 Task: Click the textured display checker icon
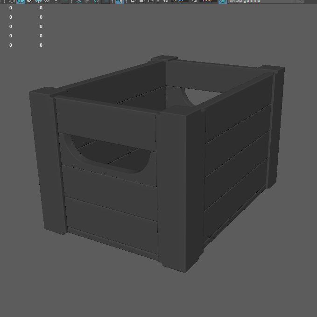[47, 1]
